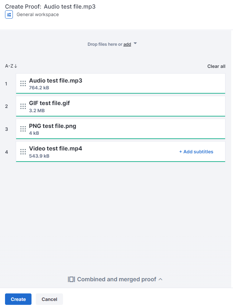Click the underlined add link
233x307 pixels.
click(127, 44)
